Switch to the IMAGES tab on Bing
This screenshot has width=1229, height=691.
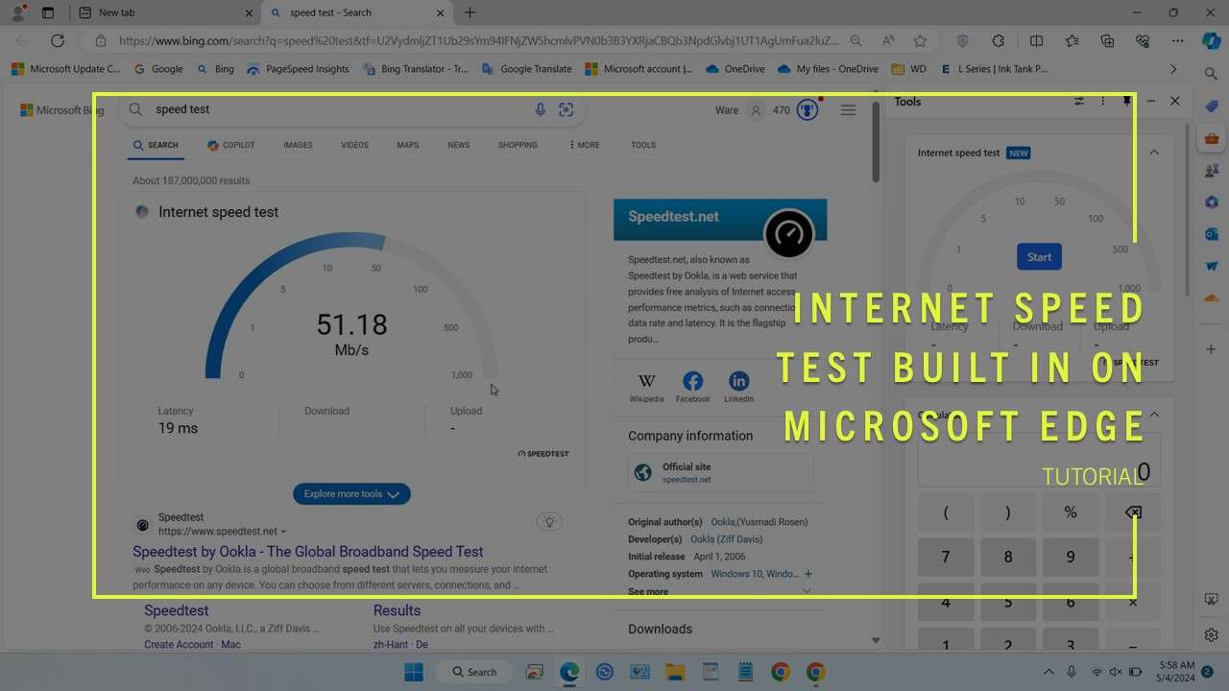tap(298, 145)
